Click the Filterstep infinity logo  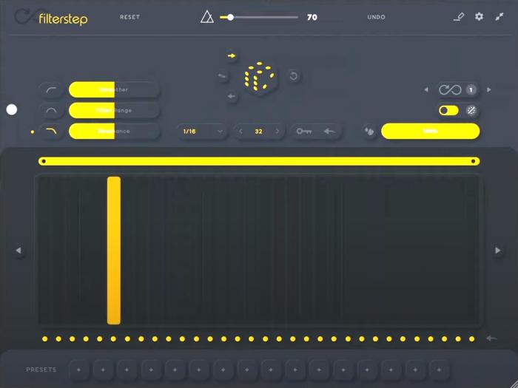27,16
